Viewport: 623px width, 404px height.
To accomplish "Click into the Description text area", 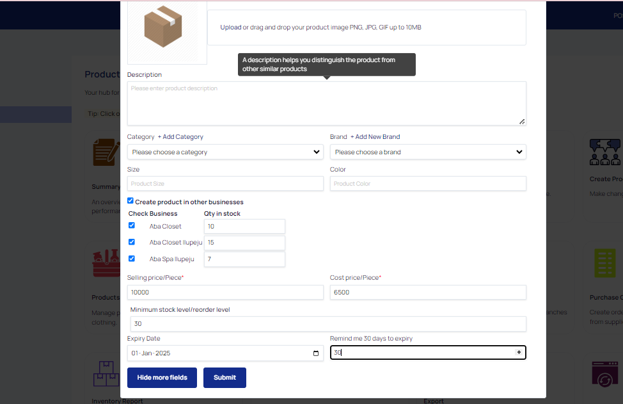I will 326,104.
